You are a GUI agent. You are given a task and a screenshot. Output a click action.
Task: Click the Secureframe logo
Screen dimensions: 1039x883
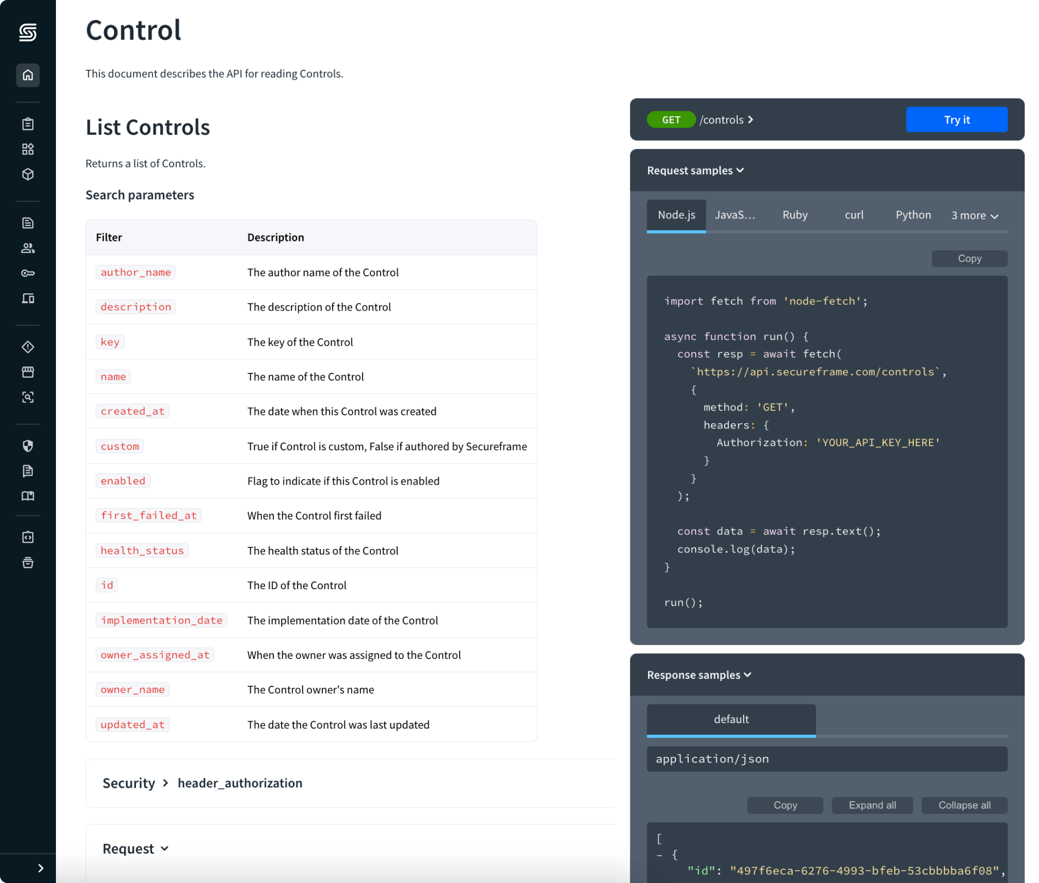28,32
